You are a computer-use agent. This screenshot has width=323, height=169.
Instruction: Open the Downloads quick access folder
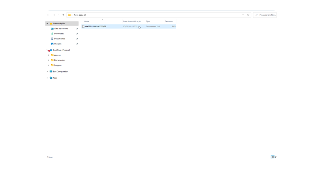click(x=59, y=34)
